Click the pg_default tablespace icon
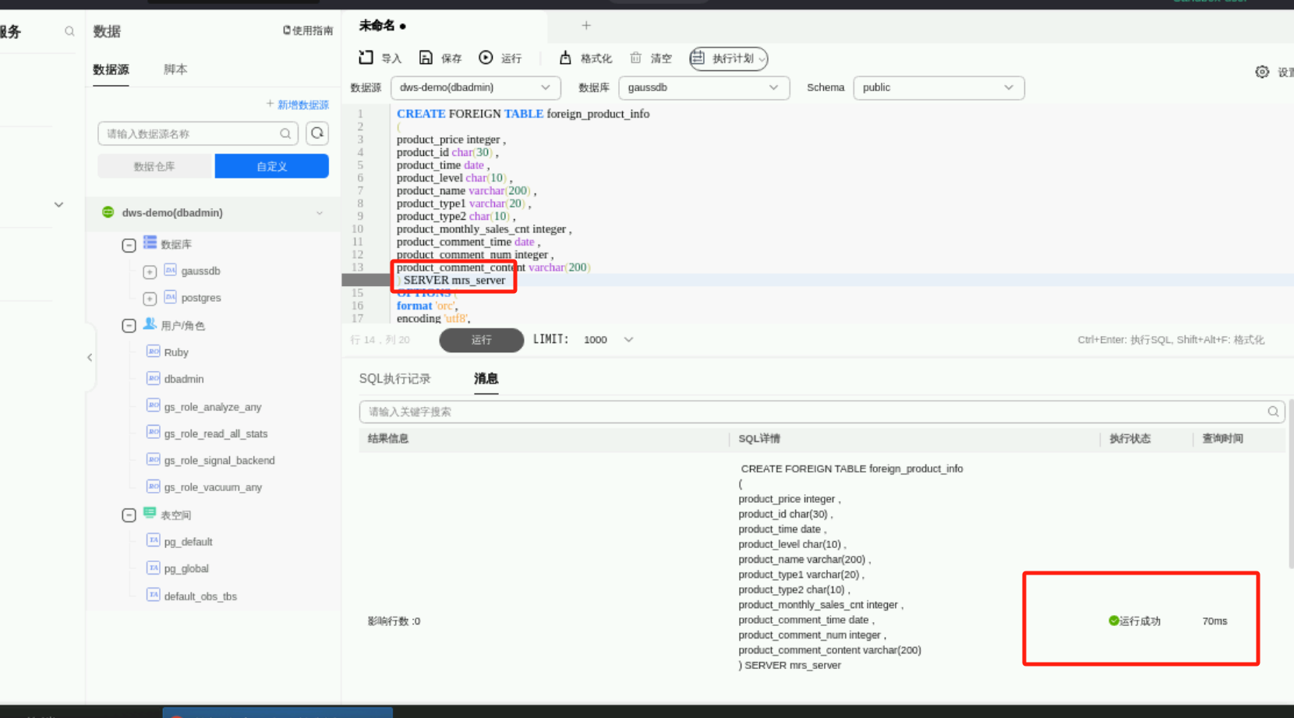Screen dimensions: 1294x718 [154, 540]
